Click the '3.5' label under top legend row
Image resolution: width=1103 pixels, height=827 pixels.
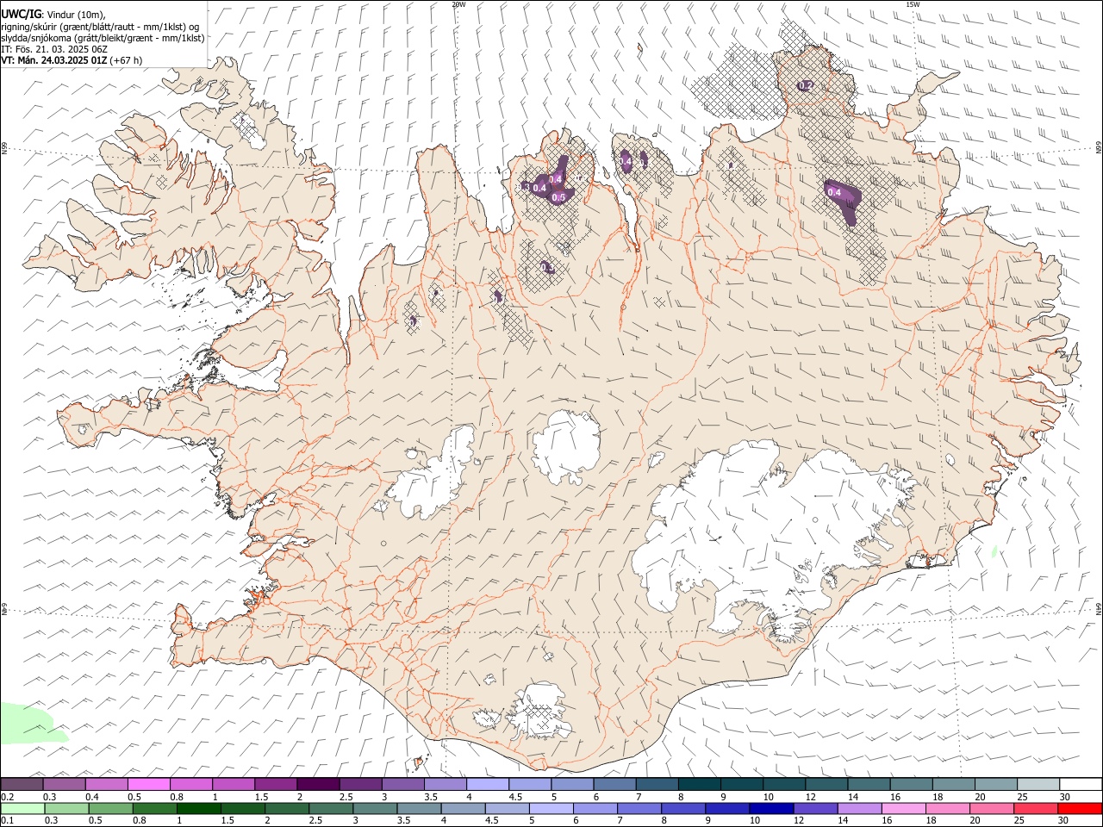coord(430,797)
